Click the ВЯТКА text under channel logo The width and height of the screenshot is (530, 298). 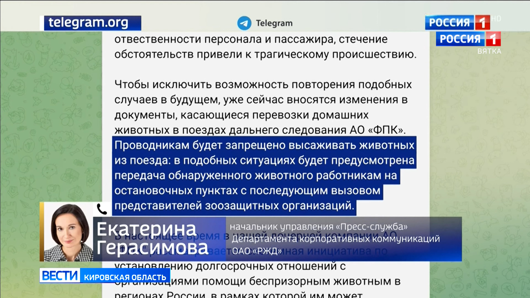click(489, 51)
